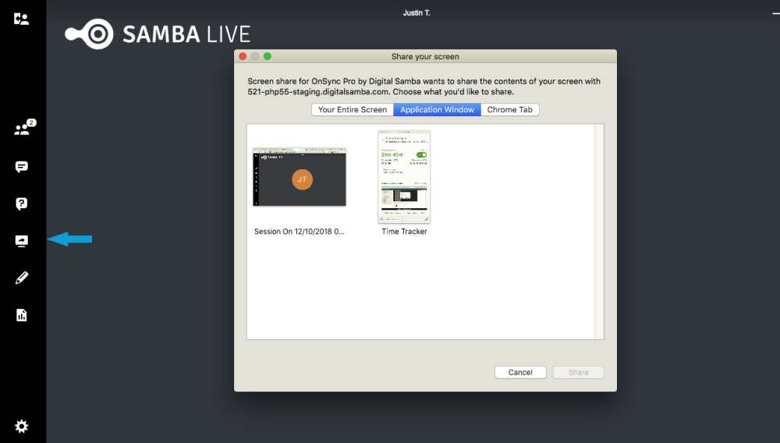Open the Q&A question mark icon
Image resolution: width=780 pixels, height=443 pixels.
pyautogui.click(x=21, y=204)
